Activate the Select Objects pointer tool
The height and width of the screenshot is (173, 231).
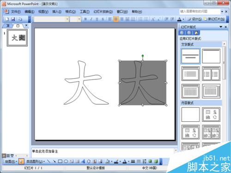point(21,161)
